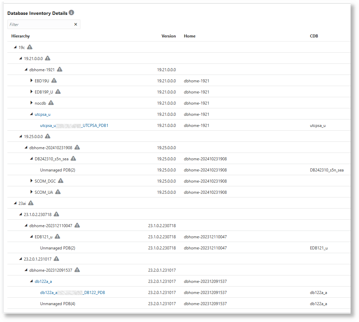Viewport: 359px width, 322px height.
Task: Click the warning icon next to SCOM_DGC
Action: coord(61,181)
